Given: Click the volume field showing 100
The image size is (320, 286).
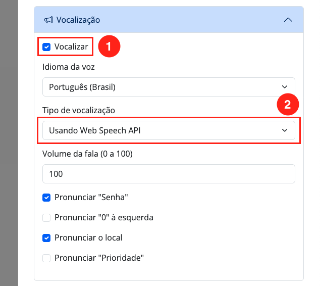Looking at the screenshot, I should 169,174.
